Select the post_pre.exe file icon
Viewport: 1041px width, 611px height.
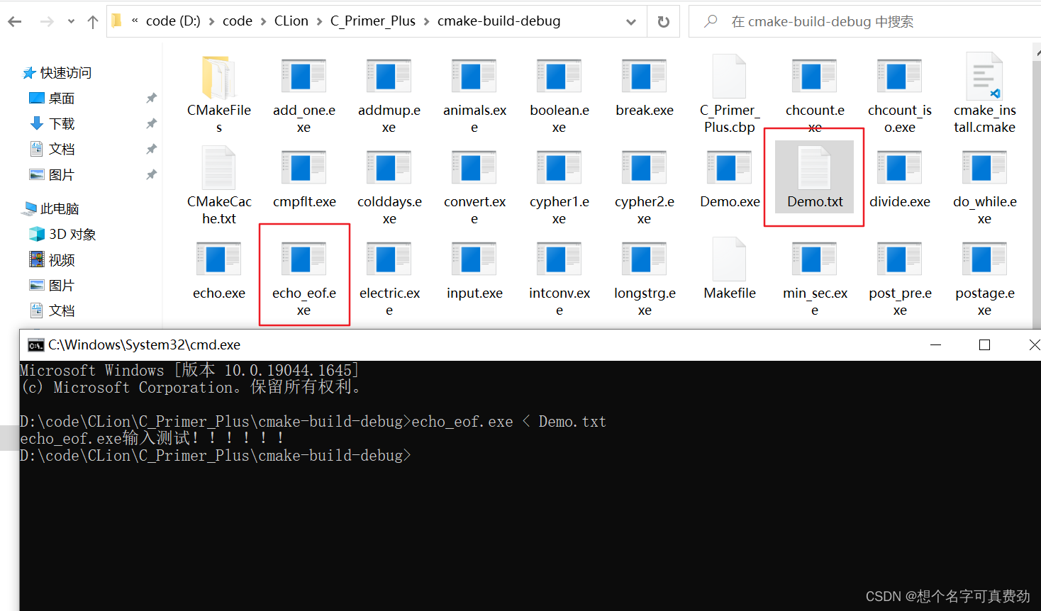coord(899,259)
